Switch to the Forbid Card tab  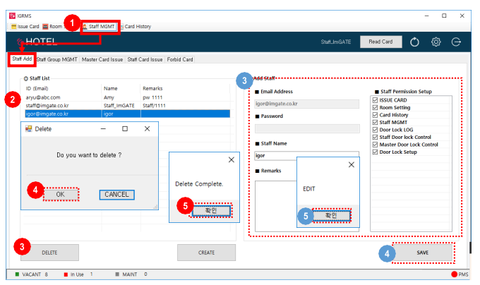tap(180, 60)
